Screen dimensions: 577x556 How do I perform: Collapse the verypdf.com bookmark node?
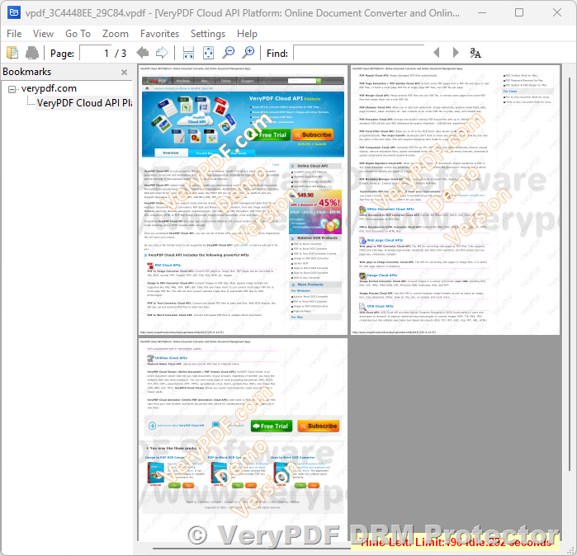click(x=12, y=88)
